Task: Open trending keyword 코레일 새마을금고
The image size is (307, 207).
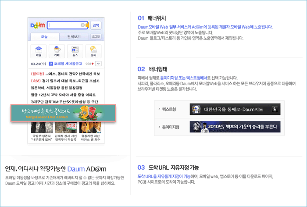Action: click(x=68, y=64)
